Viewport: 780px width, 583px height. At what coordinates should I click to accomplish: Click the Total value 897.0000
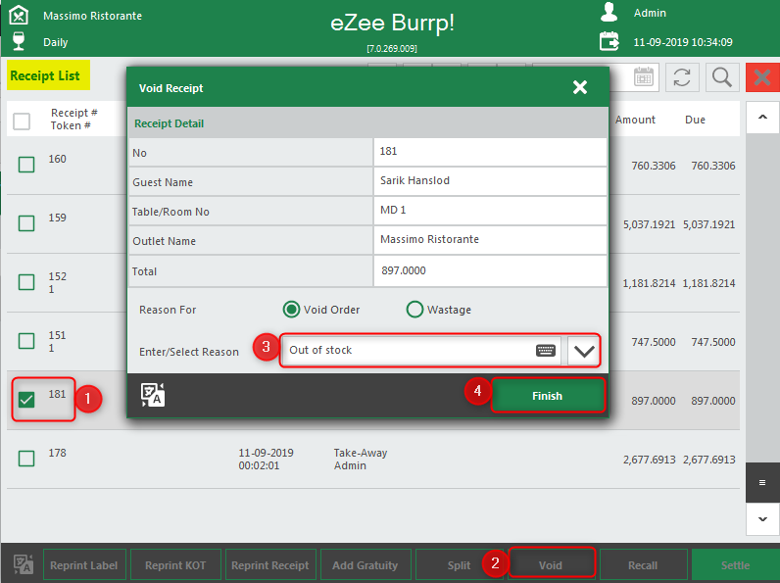(490, 270)
